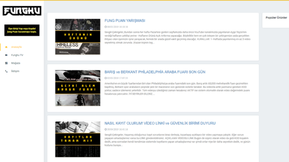This screenshot has width=289, height=162.
Task: Click the Kayıtlar Tamam Mı thumbnail
Action: 78,139
